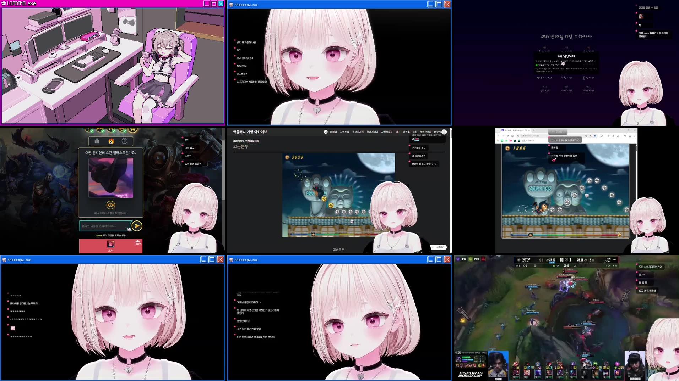Click the streak fire icon in the quiz
Image resolution: width=679 pixels, height=381 pixels.
[x=111, y=141]
